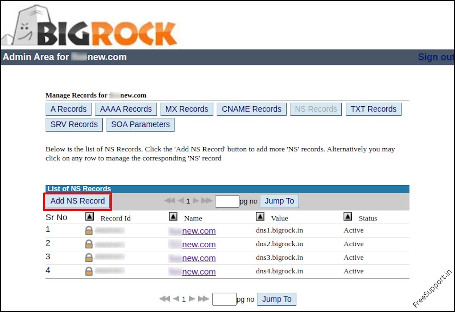Go to first page in bottom pager
The height and width of the screenshot is (312, 455).
[165, 299]
